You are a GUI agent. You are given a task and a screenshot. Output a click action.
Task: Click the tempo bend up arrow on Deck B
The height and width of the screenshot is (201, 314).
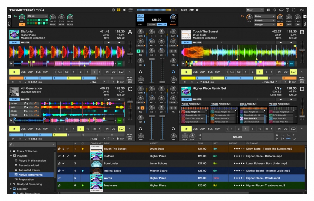(291, 42)
